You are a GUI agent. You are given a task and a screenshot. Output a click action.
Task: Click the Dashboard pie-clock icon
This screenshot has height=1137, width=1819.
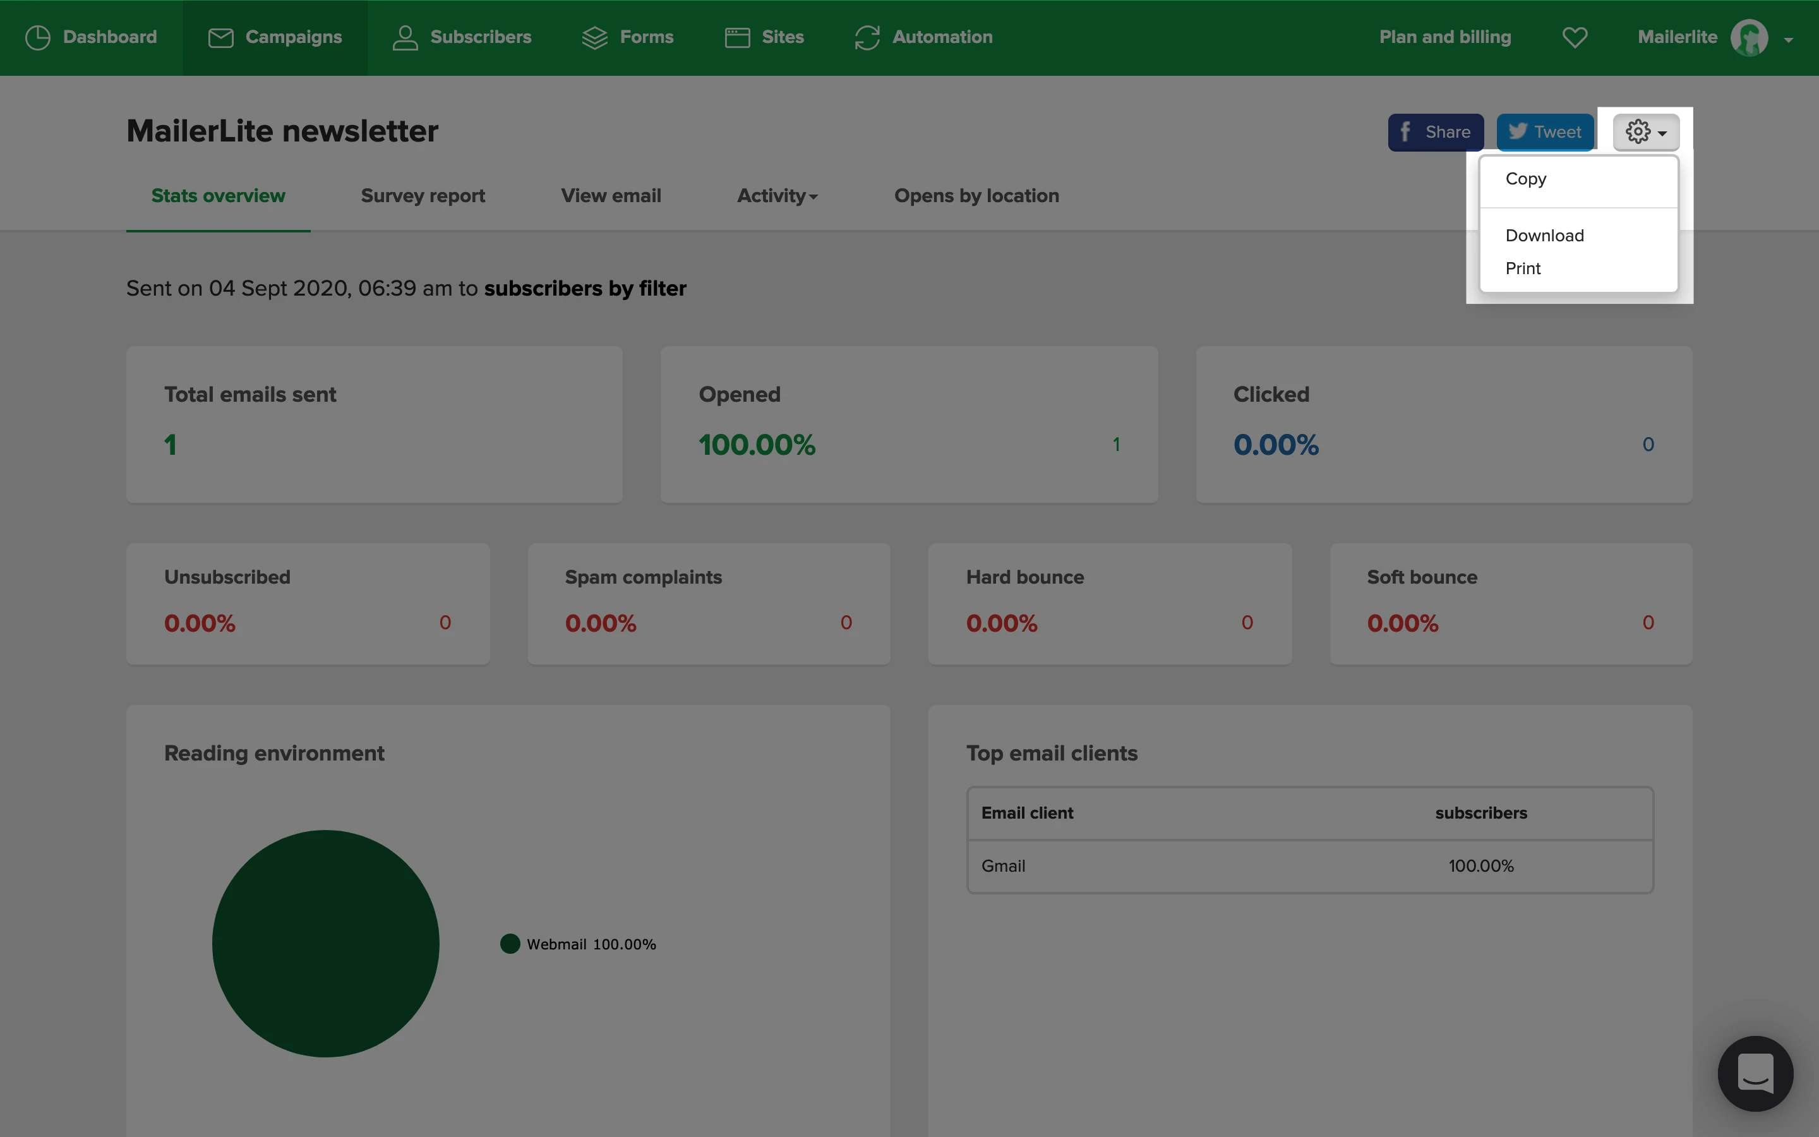point(38,37)
